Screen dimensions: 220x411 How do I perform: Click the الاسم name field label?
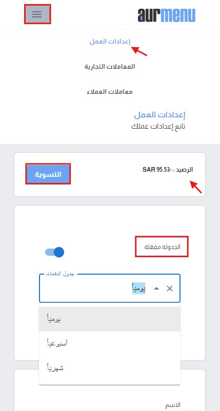pos(173,405)
